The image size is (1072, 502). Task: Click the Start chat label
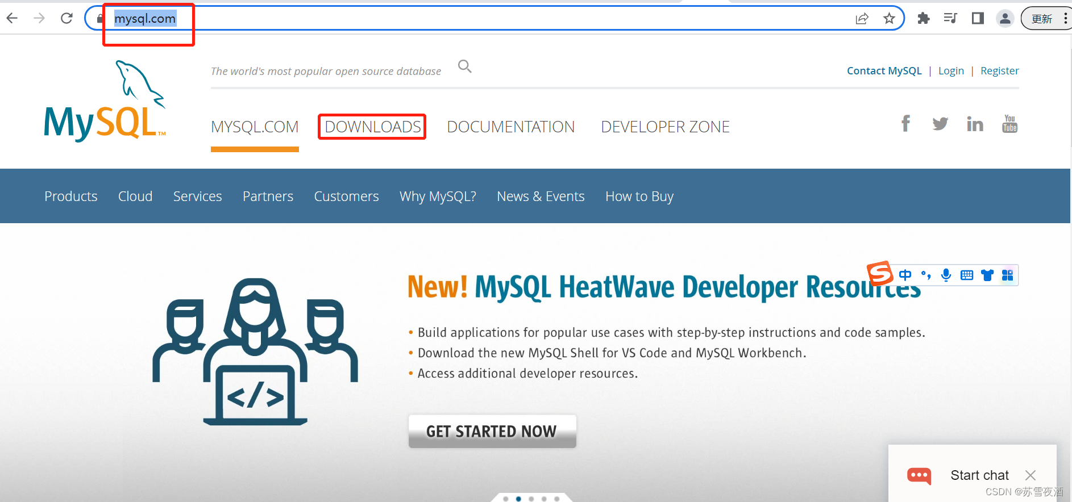point(979,475)
